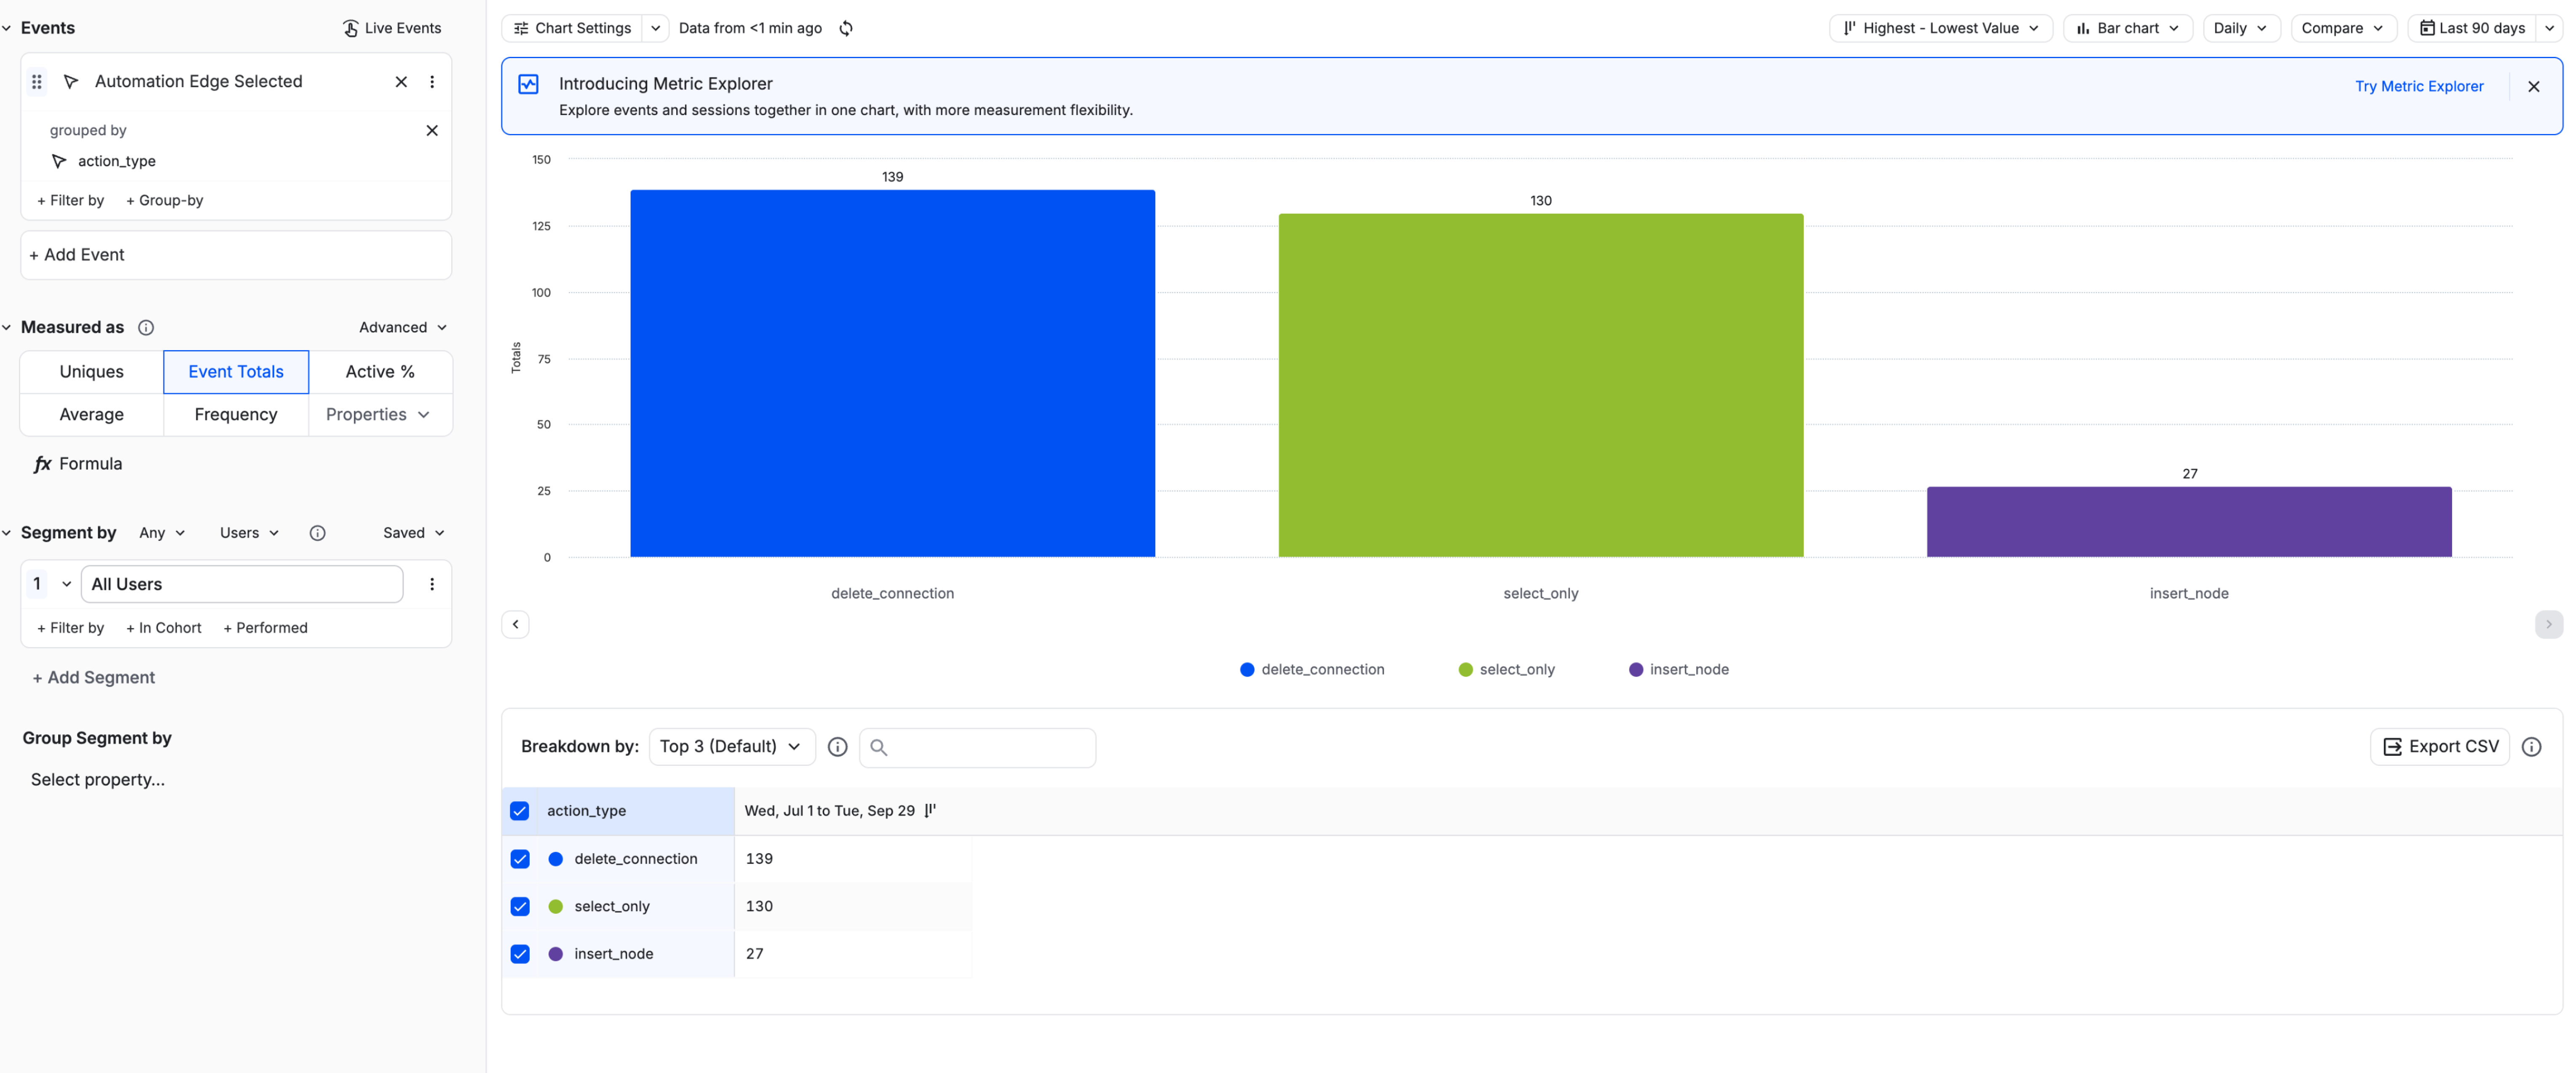The width and height of the screenshot is (2576, 1073).
Task: Click the info icon beside Export CSV
Action: click(2531, 747)
